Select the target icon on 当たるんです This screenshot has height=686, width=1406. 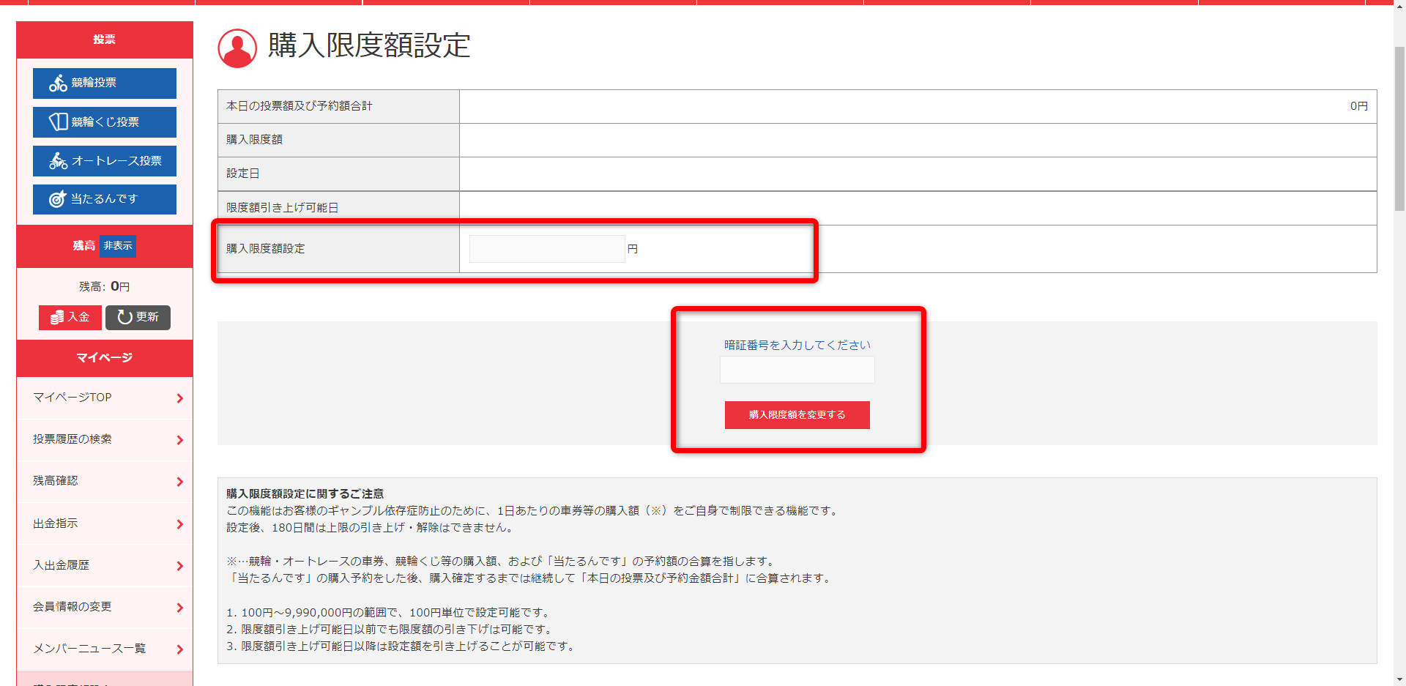point(58,199)
